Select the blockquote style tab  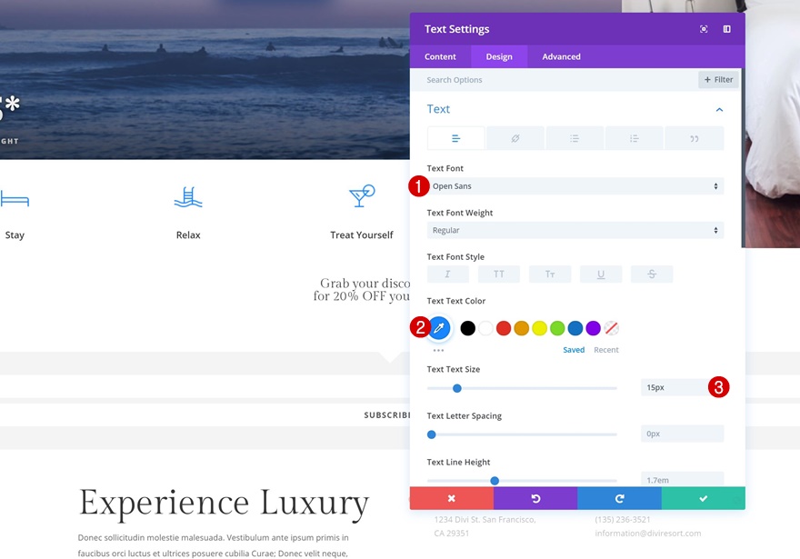coord(694,138)
